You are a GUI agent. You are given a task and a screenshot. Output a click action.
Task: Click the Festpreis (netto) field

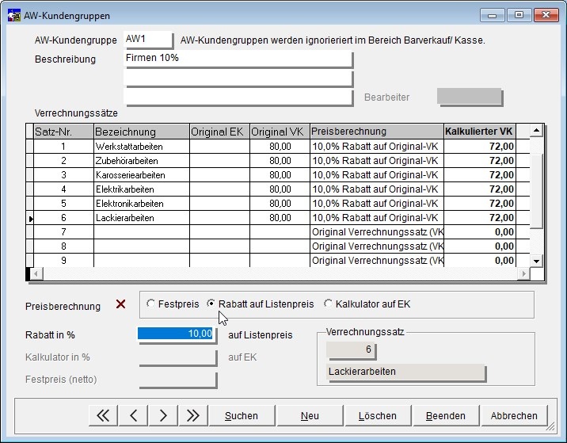click(x=177, y=380)
